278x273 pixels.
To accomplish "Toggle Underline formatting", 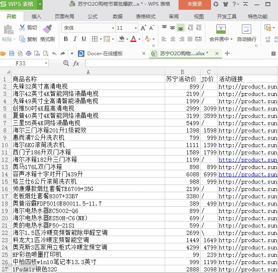I will click(x=84, y=39).
